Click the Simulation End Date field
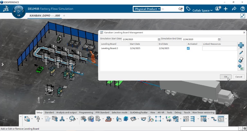This screenshot has height=131, width=247. tap(201, 39)
